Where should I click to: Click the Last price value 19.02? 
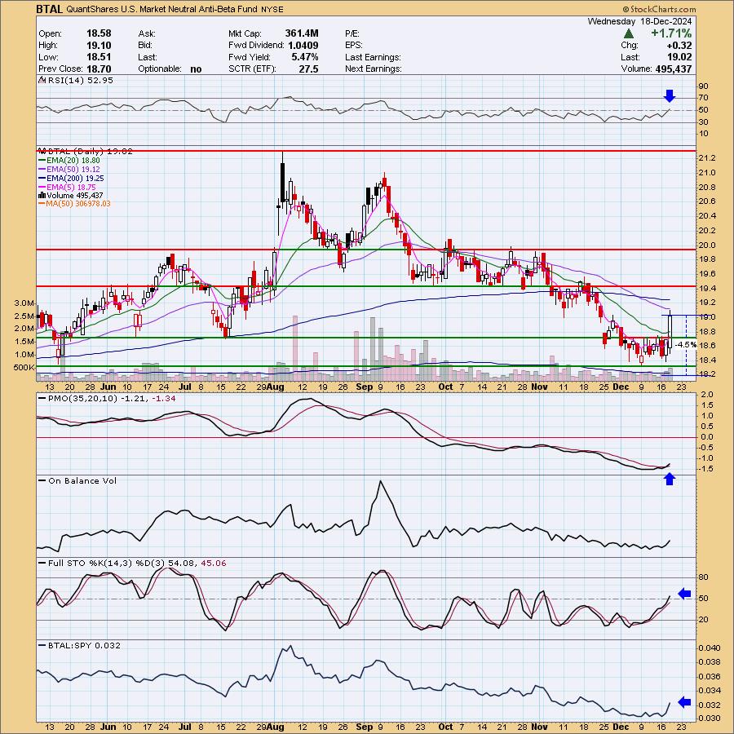click(x=679, y=57)
